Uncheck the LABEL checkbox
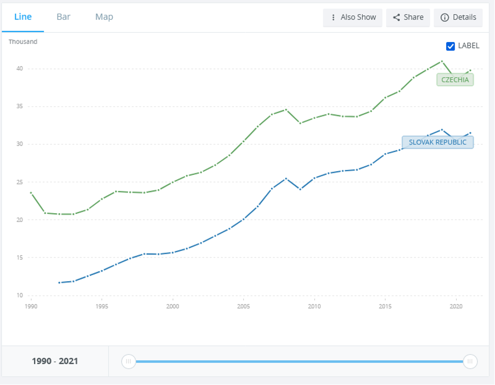Viewport: 495px width, 385px height. coord(451,46)
